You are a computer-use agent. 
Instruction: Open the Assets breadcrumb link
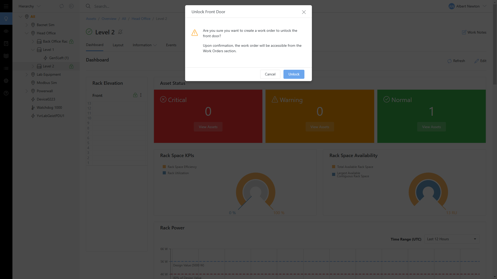(91, 19)
